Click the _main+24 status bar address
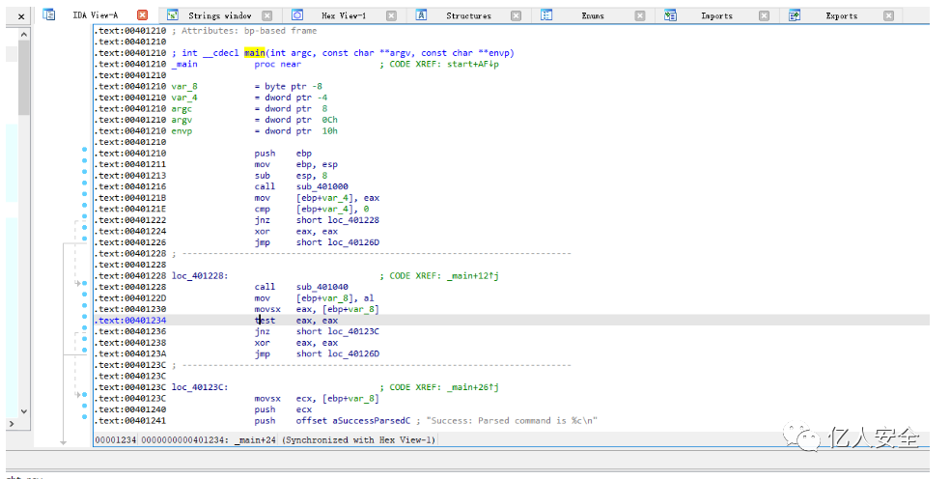This screenshot has width=950, height=479. point(255,440)
